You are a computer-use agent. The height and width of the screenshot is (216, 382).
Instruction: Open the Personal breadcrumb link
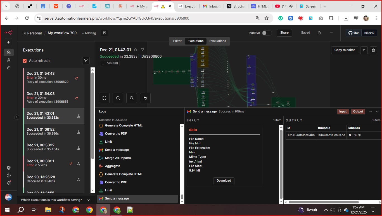click(x=32, y=33)
